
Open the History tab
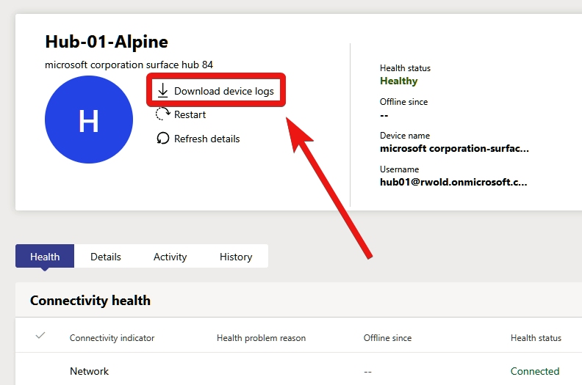coord(236,257)
